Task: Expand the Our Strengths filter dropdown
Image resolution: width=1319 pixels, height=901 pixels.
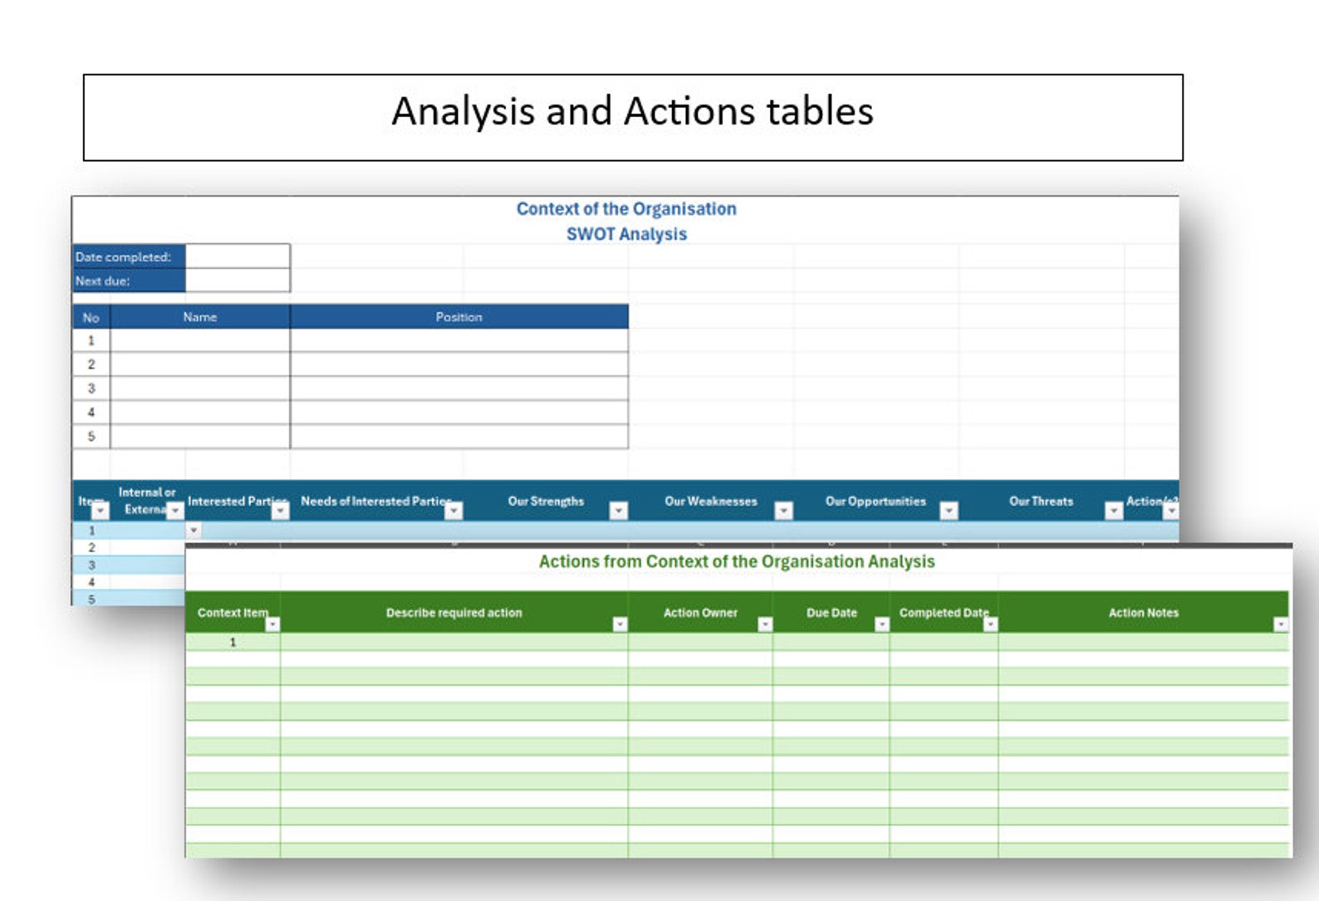Action: click(619, 511)
